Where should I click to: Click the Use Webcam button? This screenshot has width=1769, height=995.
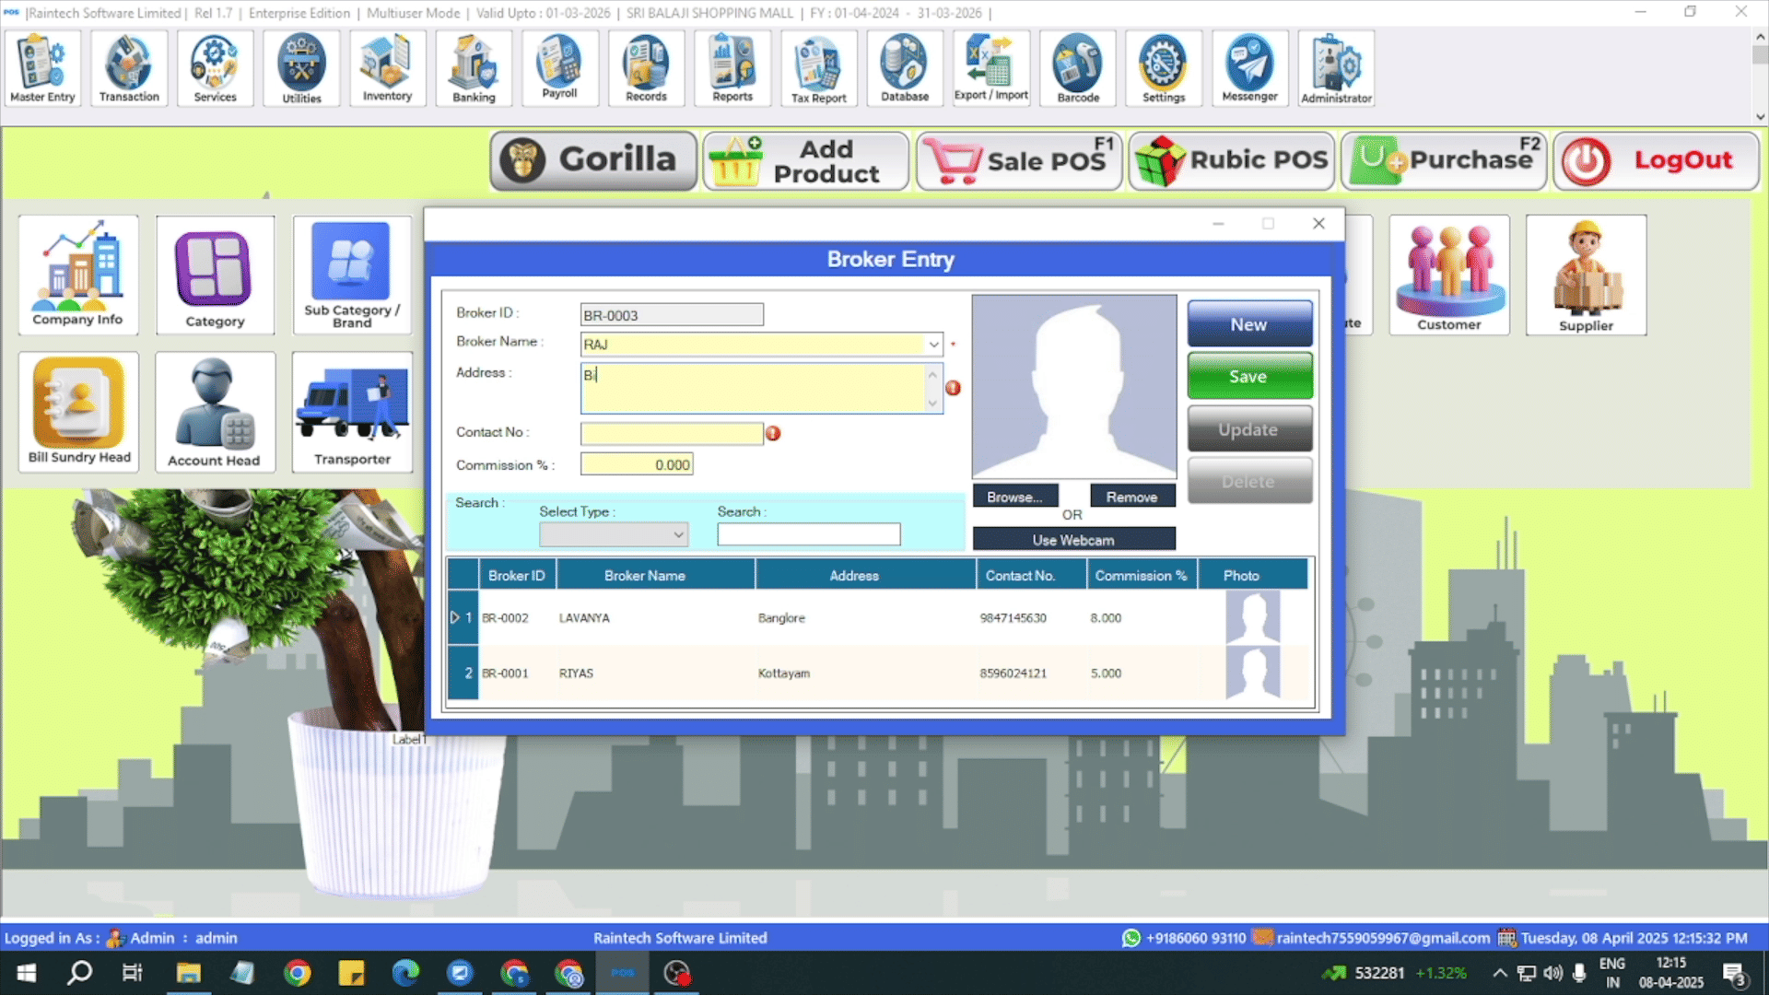[x=1073, y=540]
